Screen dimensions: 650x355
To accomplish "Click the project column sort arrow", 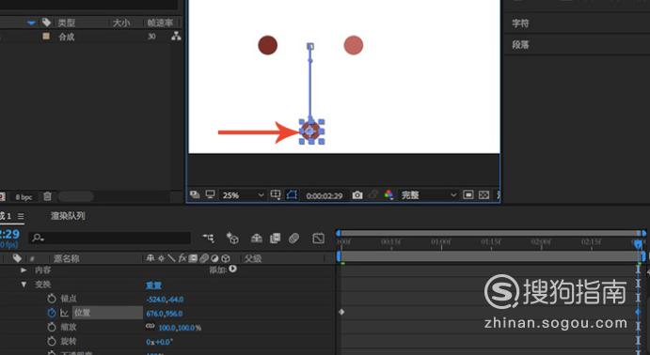I will 31,23.
